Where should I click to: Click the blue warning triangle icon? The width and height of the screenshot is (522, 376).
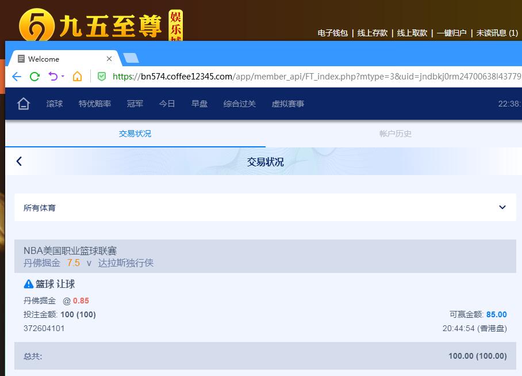coord(29,284)
